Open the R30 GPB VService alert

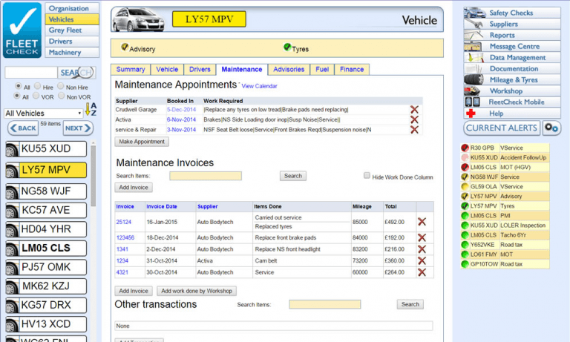[x=505, y=148]
